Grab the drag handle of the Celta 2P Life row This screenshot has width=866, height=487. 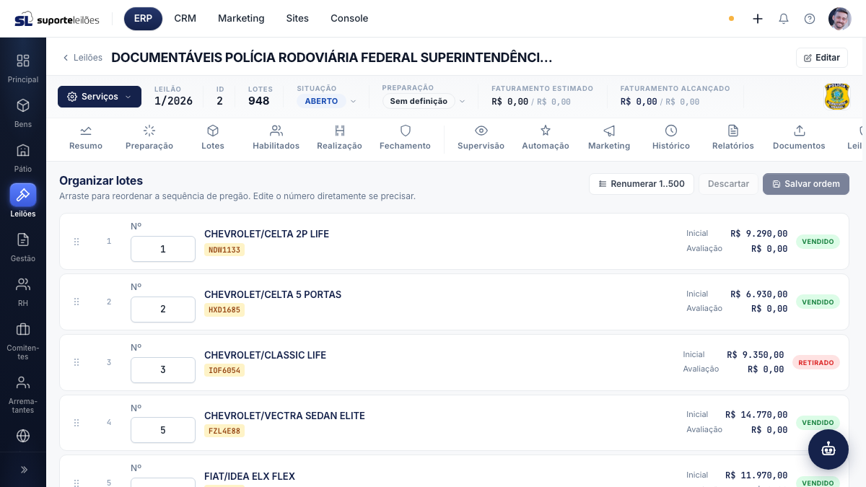point(76,241)
